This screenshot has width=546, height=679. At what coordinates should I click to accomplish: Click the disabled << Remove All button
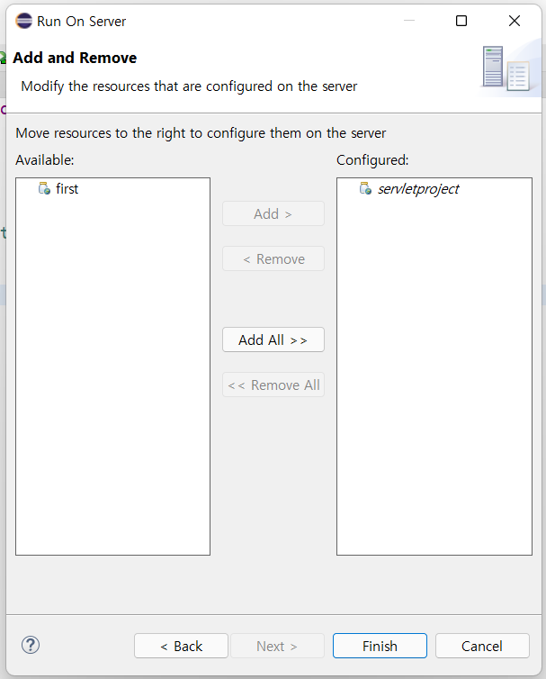pos(273,385)
